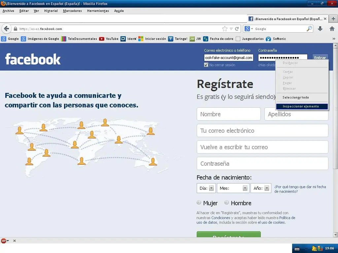338x253 pixels.
Task: Click the system tray keyboard icon
Action: click(297, 249)
